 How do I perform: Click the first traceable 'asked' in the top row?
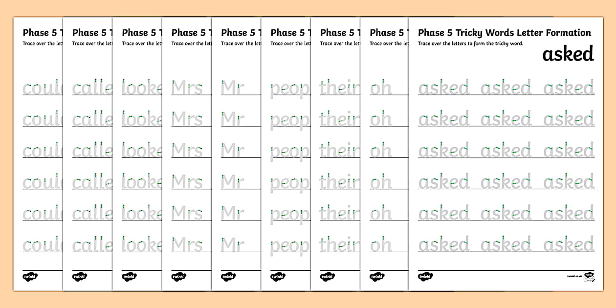[x=443, y=88]
